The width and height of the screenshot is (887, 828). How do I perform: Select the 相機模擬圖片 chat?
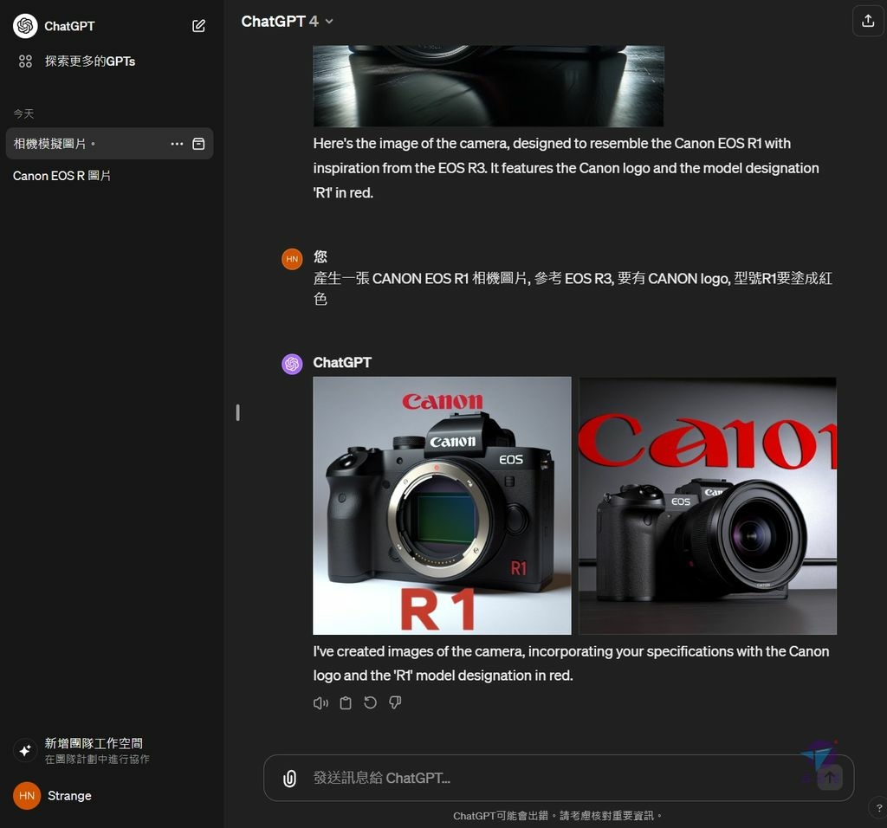109,144
